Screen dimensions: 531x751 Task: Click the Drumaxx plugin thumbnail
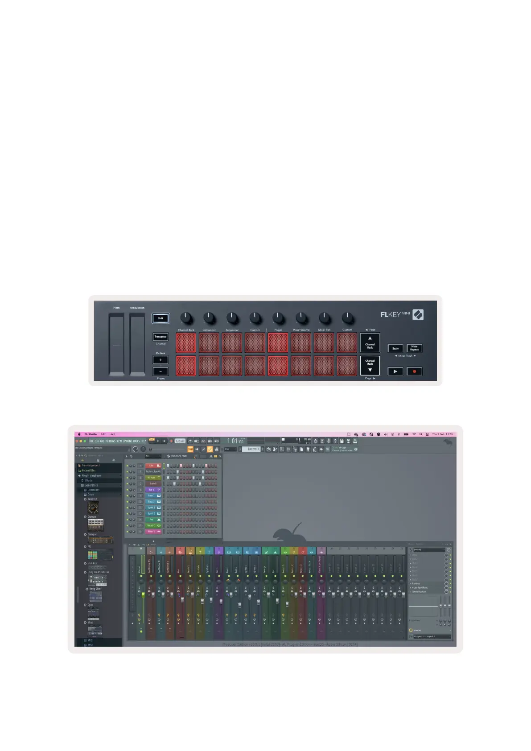[95, 525]
